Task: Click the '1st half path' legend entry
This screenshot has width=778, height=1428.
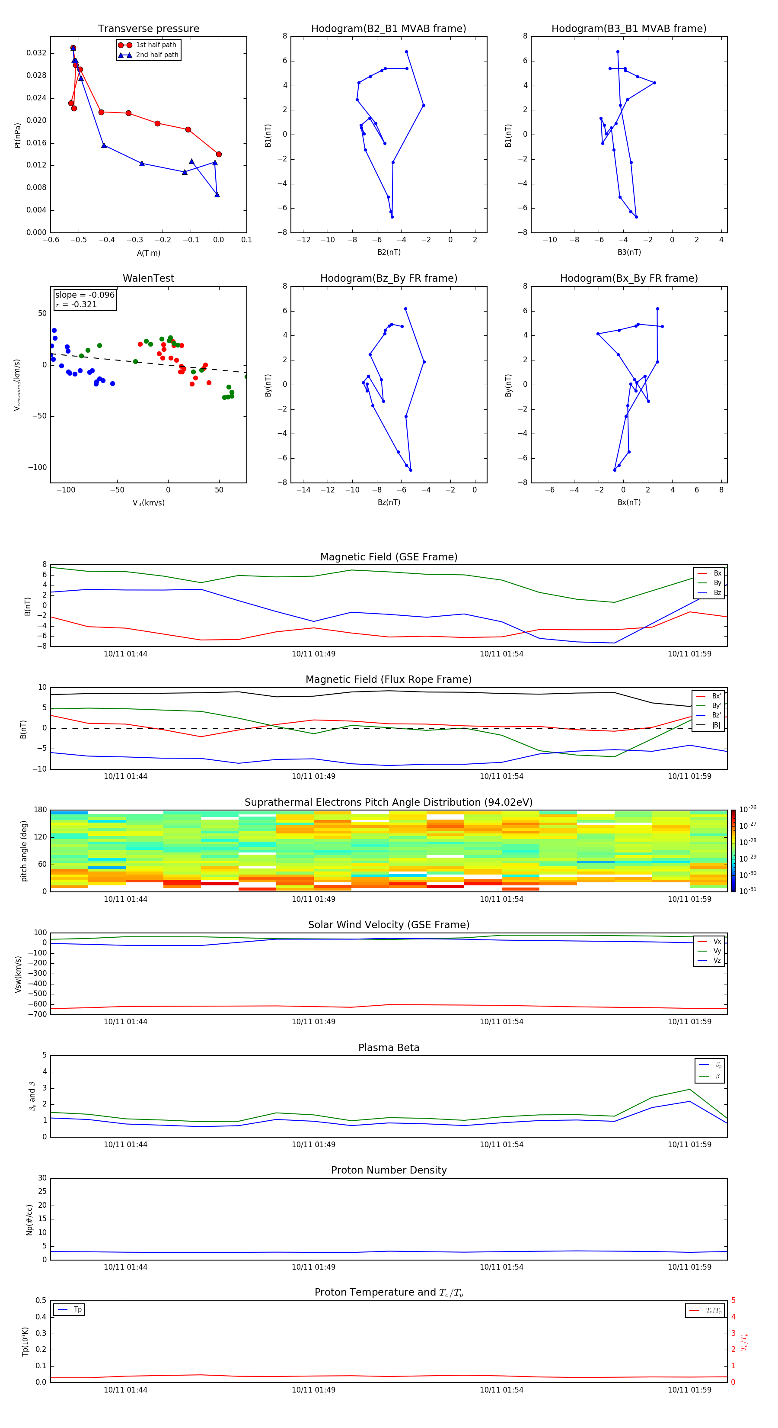Action: 147,45
